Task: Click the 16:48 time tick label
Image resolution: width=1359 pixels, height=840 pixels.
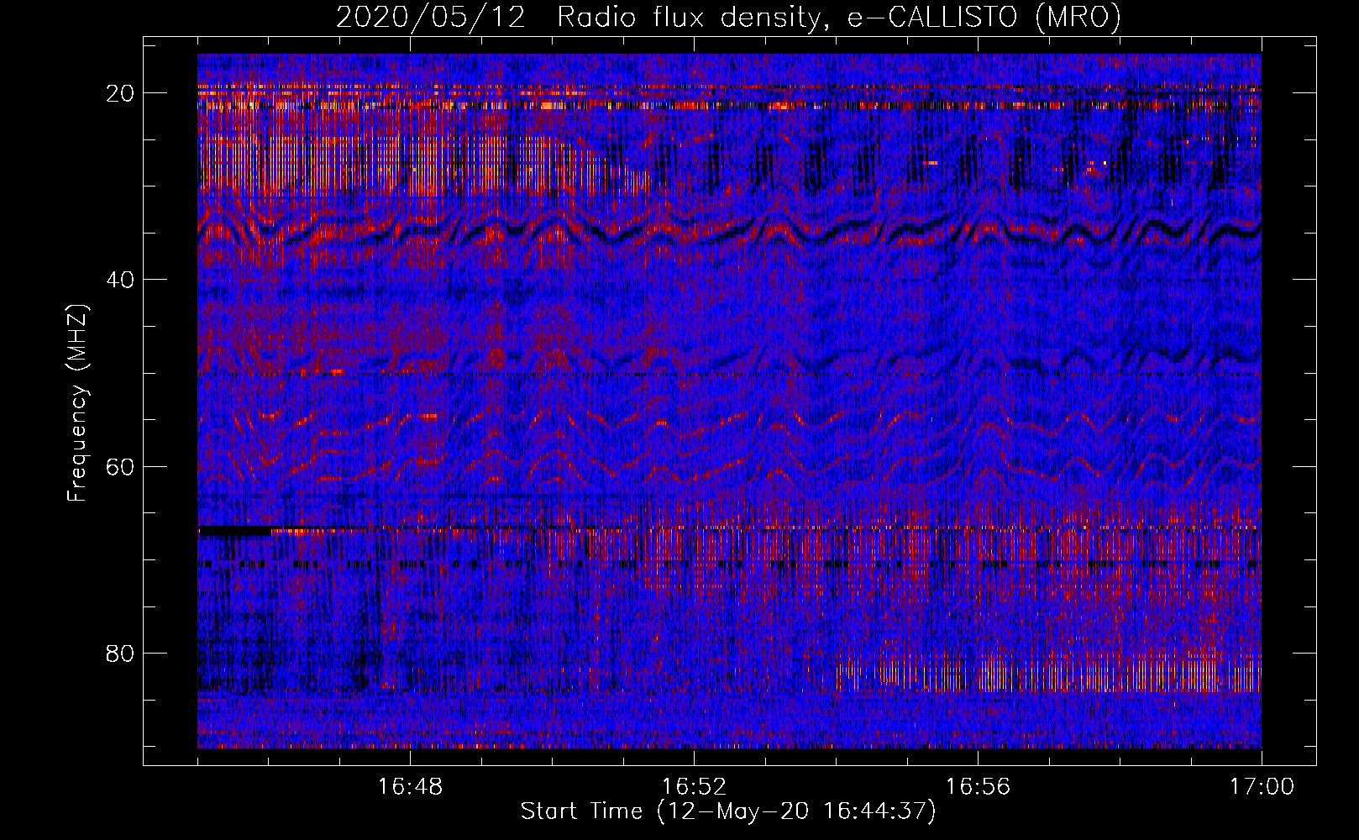Action: coord(410,787)
